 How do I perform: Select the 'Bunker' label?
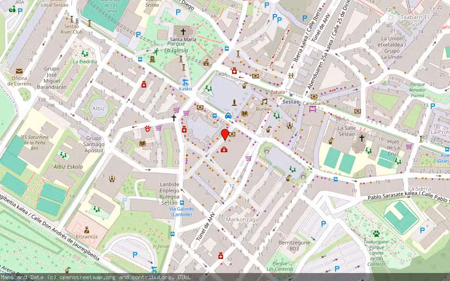264,109
